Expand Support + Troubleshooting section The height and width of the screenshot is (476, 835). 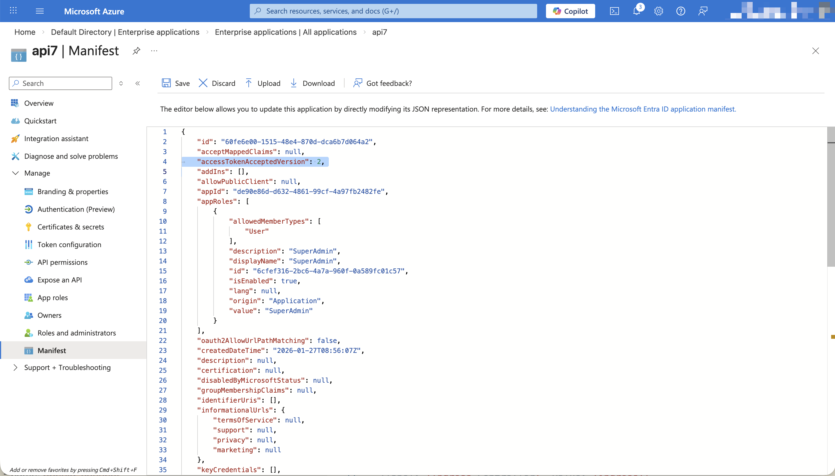tap(15, 367)
